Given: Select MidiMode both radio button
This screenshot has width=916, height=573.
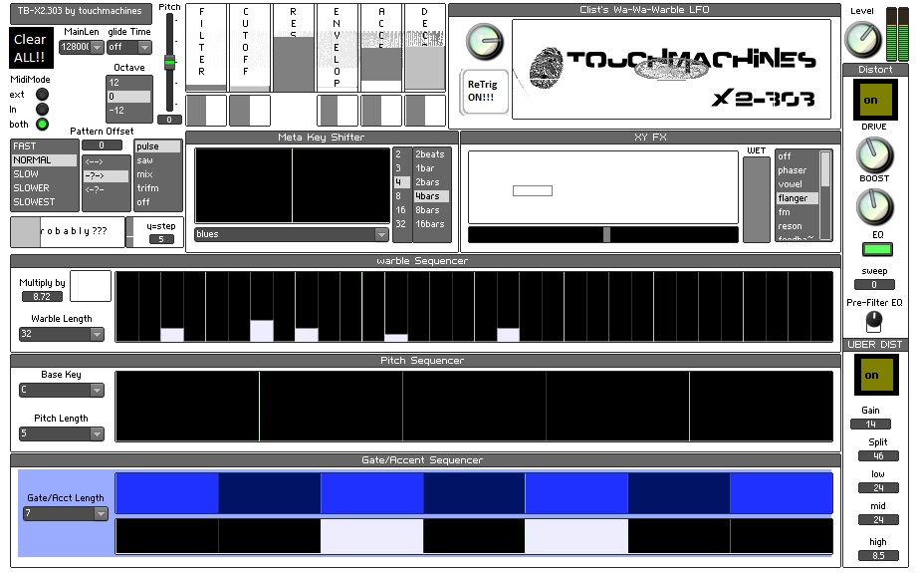Looking at the screenshot, I should (42, 124).
